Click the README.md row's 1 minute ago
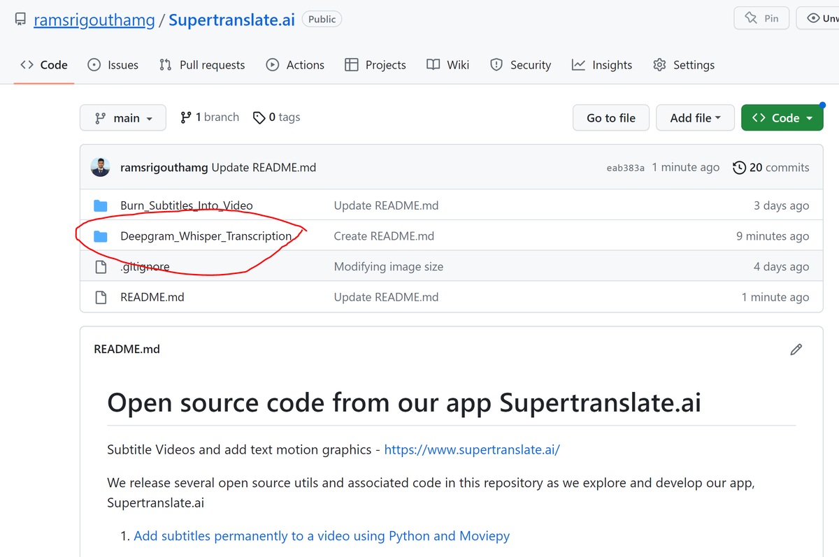Screen dimensions: 839x557 tap(775, 297)
